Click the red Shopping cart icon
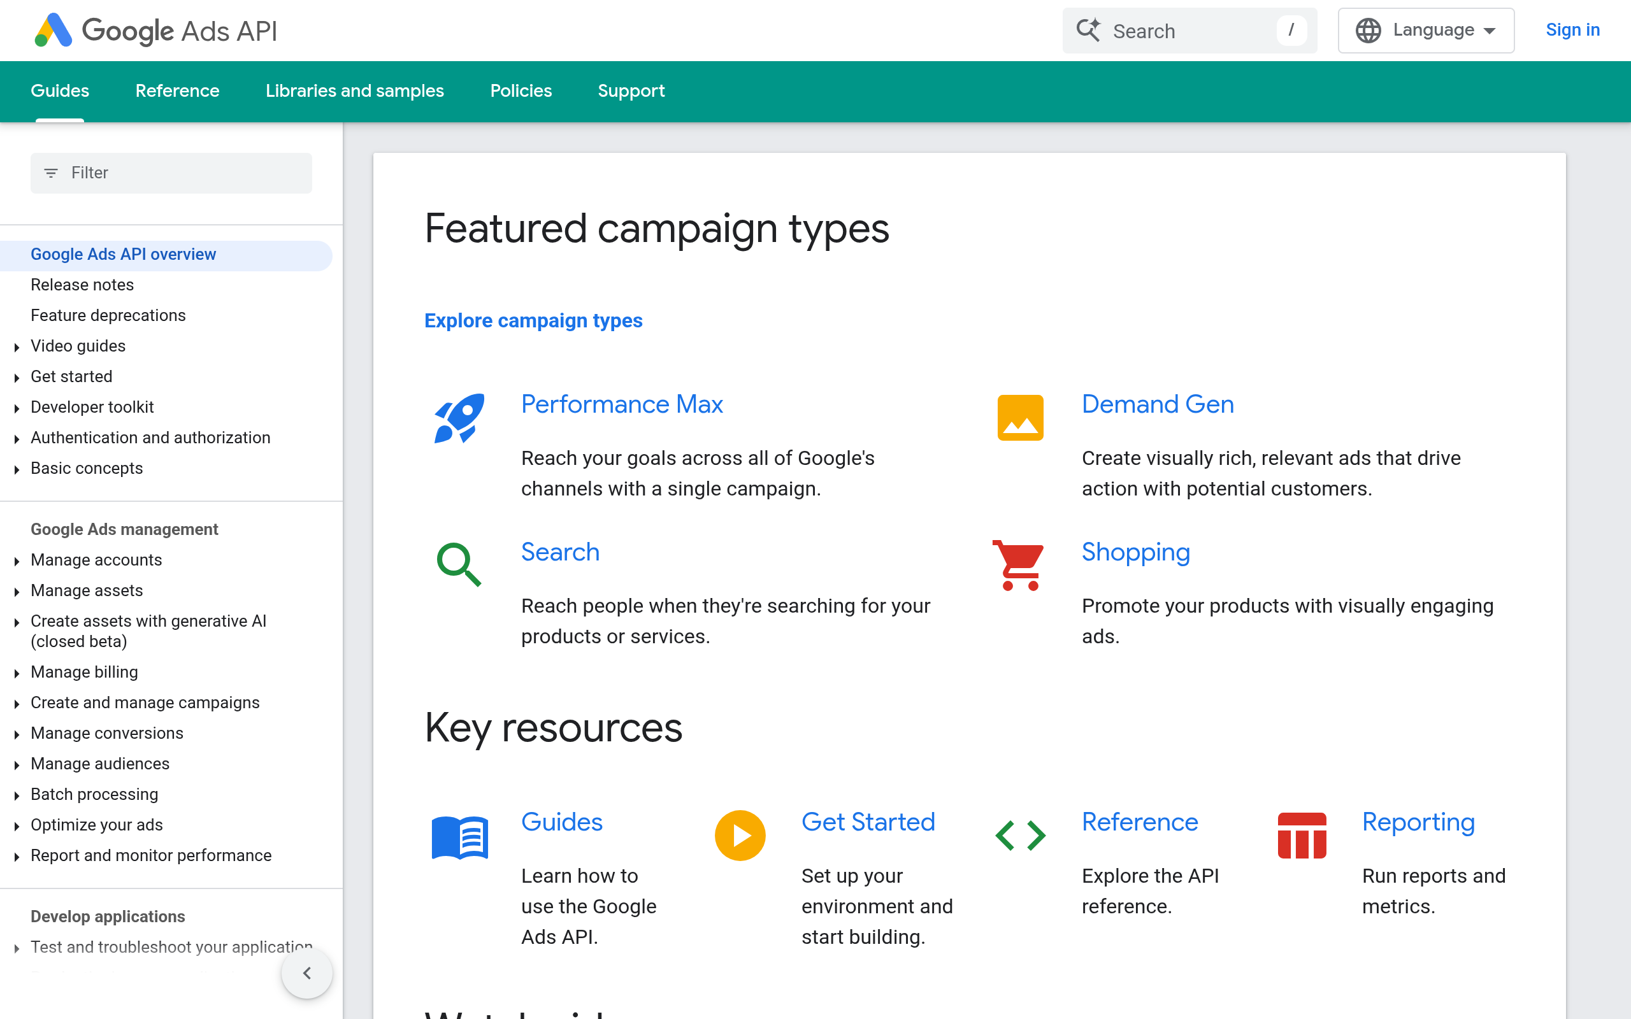 (1018, 565)
